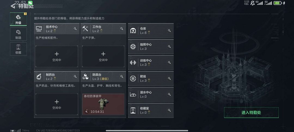Click the magnifier icon on 防具台
The image size is (294, 132).
(x=122, y=77)
